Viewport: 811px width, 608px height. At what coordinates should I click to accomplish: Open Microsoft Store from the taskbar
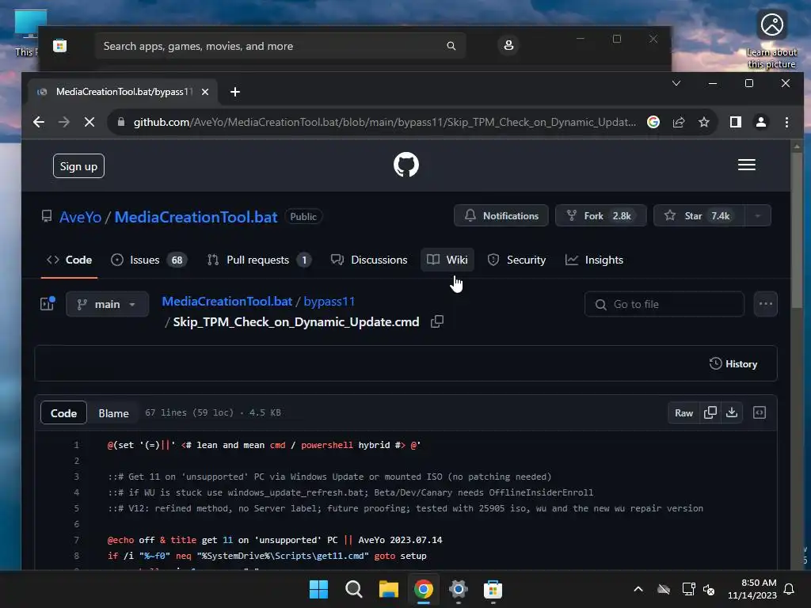coord(493,589)
